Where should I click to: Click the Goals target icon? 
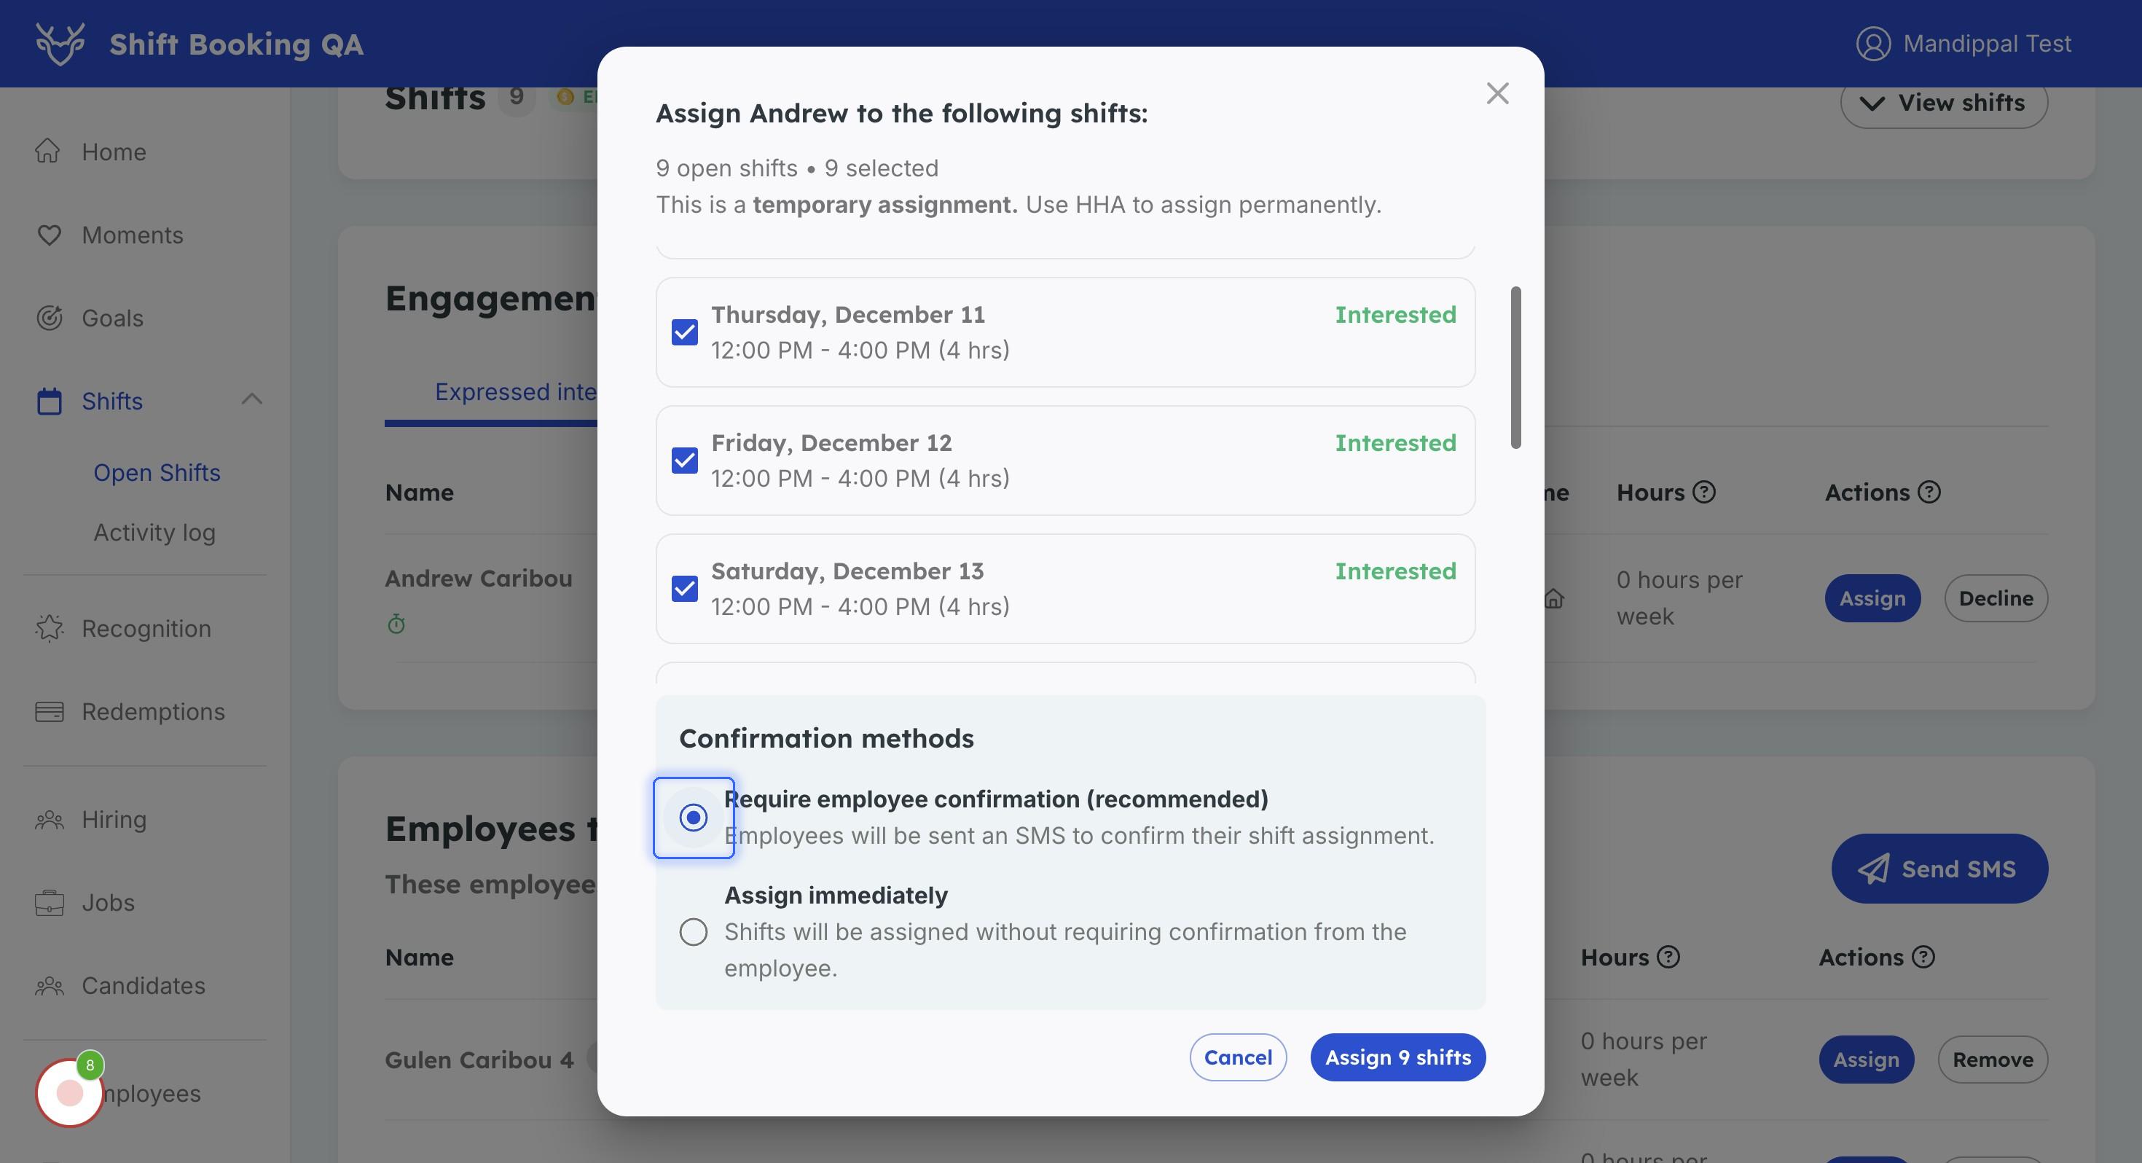coord(49,318)
